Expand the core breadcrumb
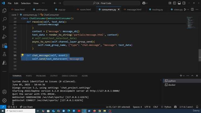Viewport: 201px width, 113px height. [x=14, y=15]
